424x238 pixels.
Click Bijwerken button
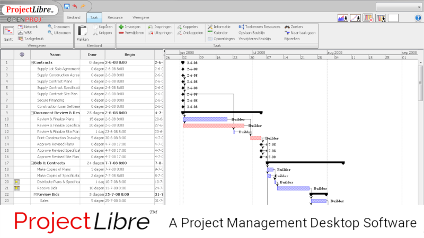[292, 39]
